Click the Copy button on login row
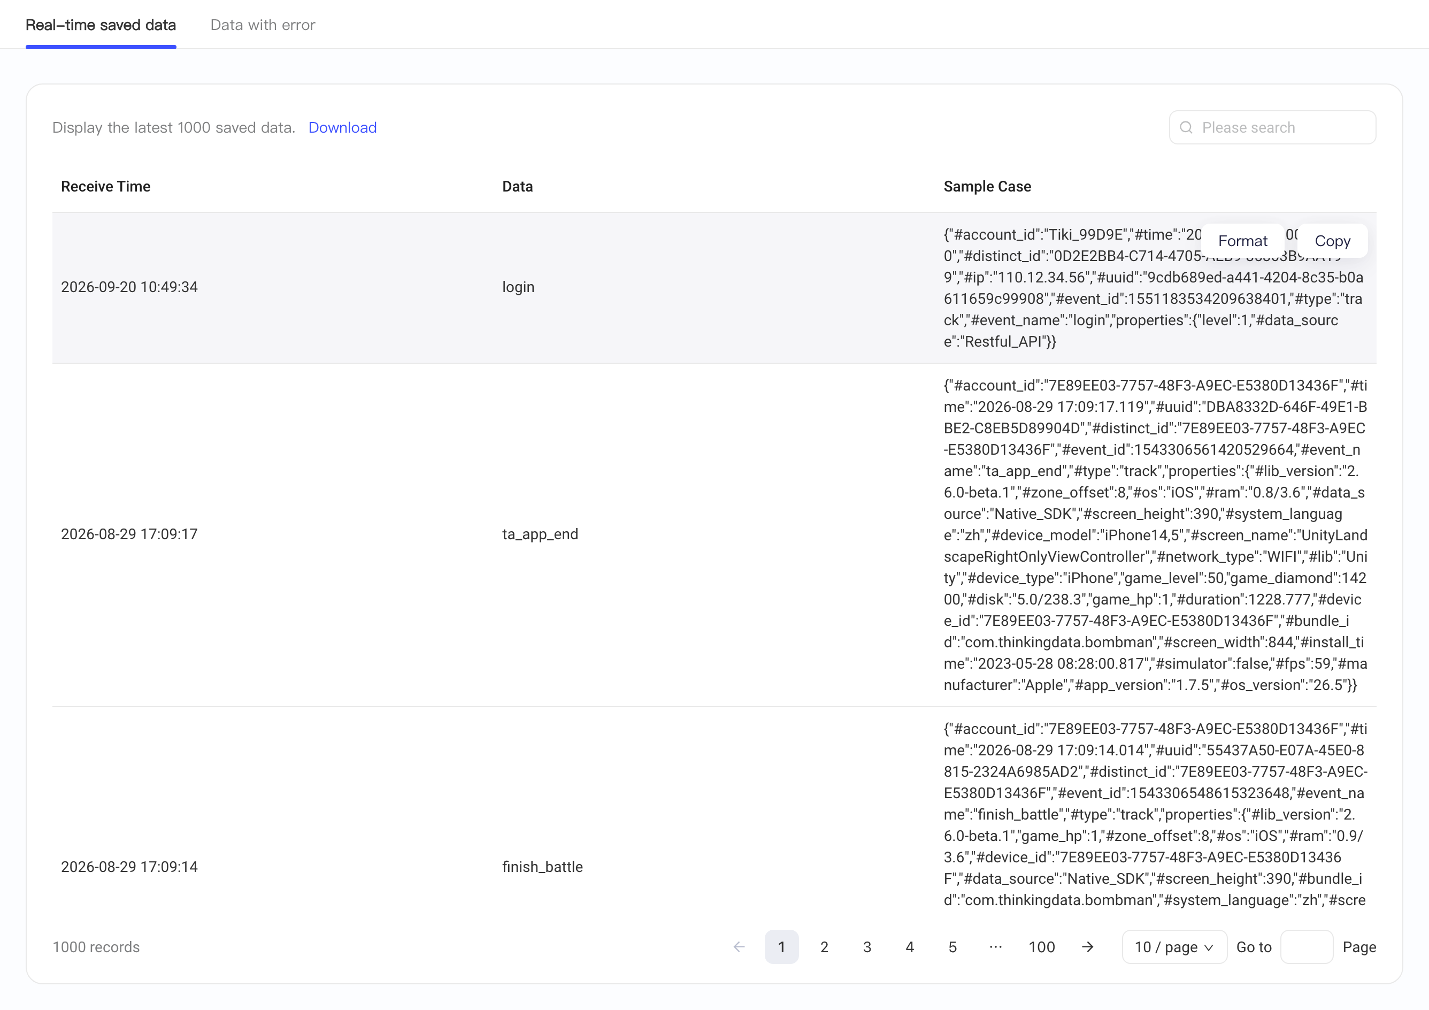The width and height of the screenshot is (1429, 1010). 1333,241
